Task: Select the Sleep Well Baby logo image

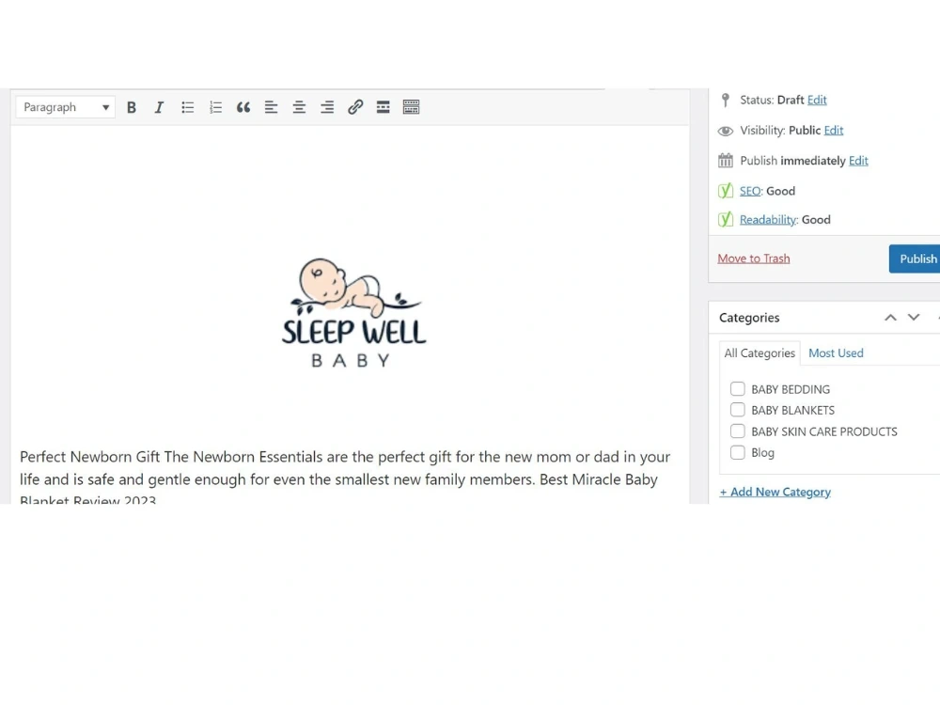Action: pos(354,312)
